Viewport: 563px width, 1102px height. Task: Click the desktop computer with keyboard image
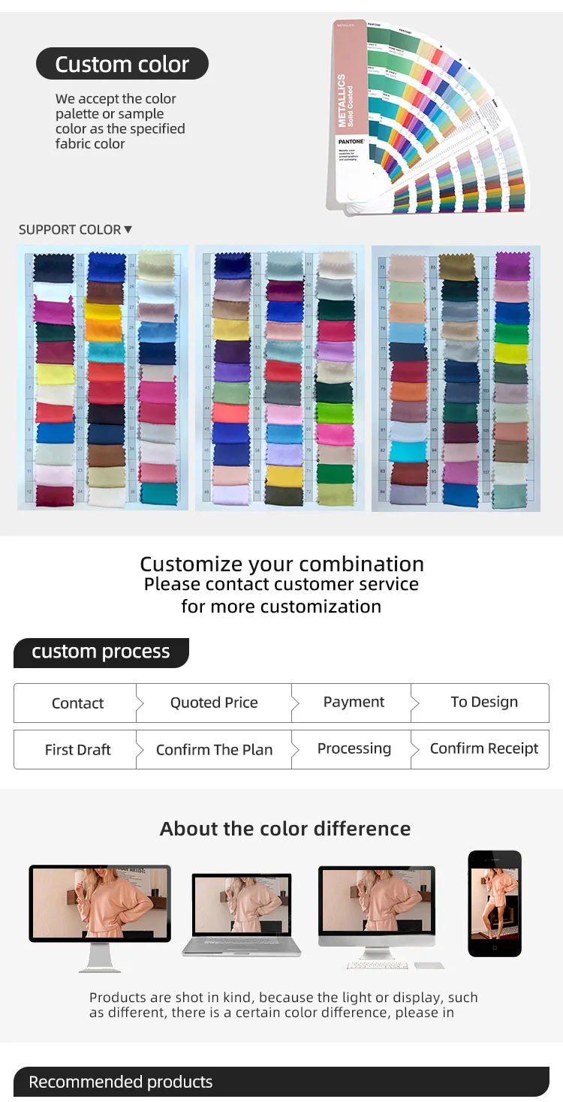point(377,913)
